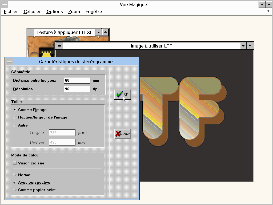273x205 pixels.
Task: Minimize the Texture à appliquer LTEXF window
Action: click(99, 32)
